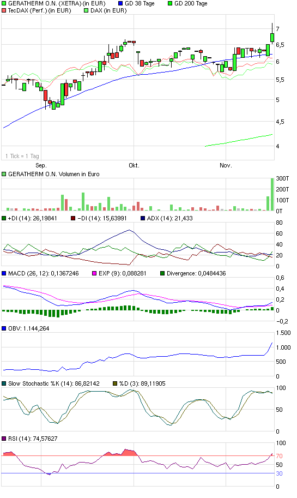Select the GD 200 Tage label
Image resolution: width=297 pixels, height=498 pixels.
[191, 3]
